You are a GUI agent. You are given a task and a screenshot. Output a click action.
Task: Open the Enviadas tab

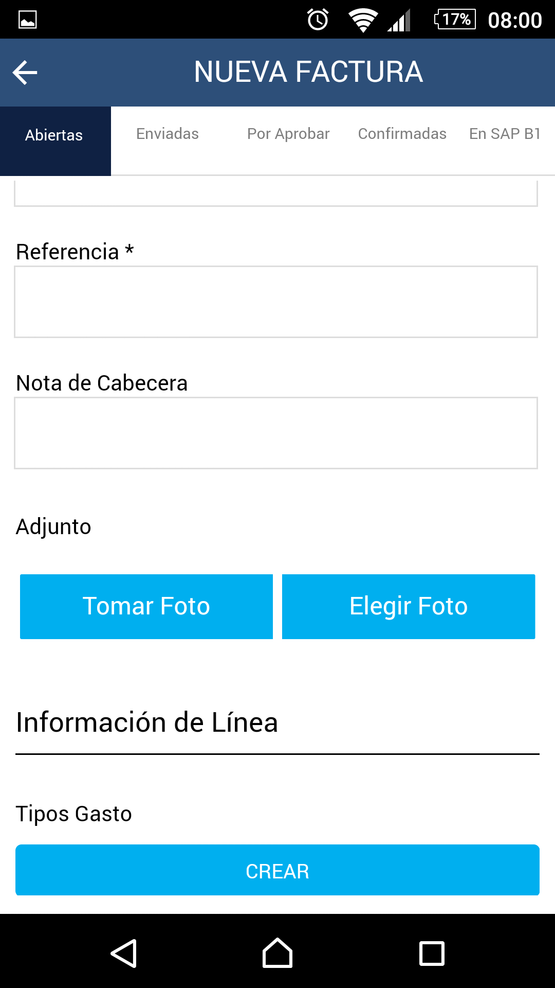tap(168, 134)
